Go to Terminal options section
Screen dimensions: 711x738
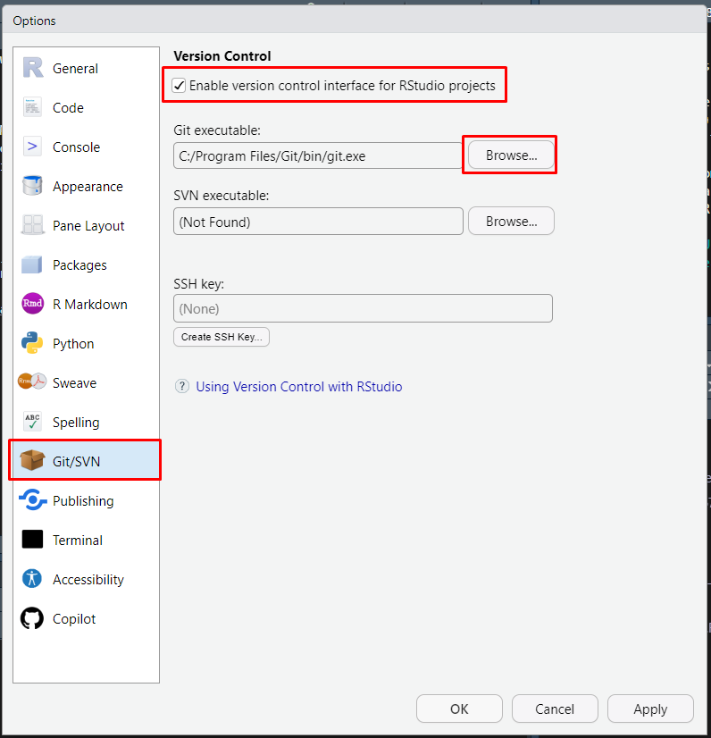77,541
